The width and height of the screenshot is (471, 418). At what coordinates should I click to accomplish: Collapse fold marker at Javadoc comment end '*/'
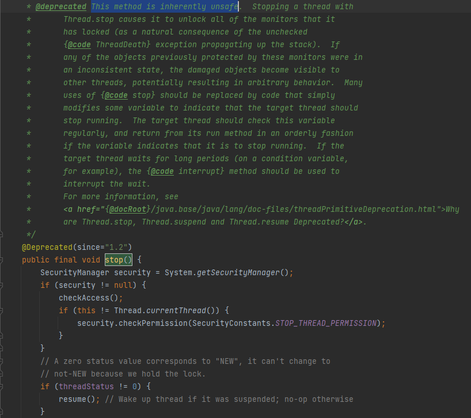[x=1, y=234]
